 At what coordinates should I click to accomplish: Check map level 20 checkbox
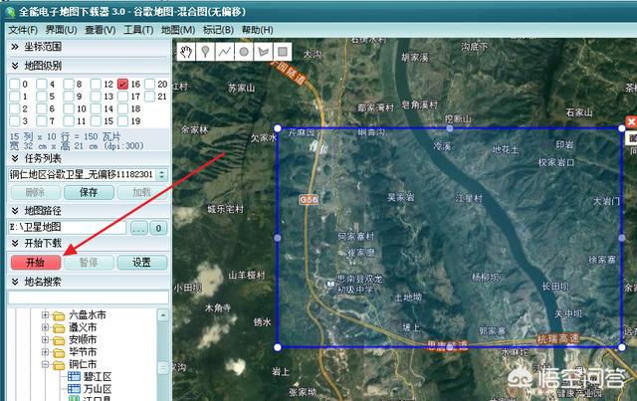click(148, 85)
